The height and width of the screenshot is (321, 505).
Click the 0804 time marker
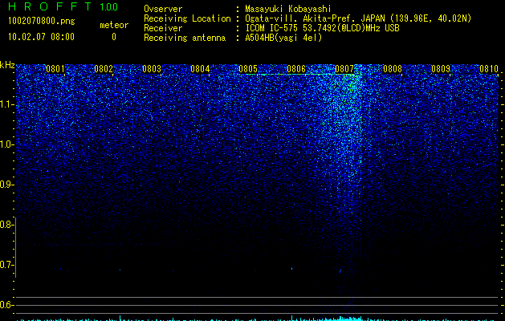pos(200,69)
